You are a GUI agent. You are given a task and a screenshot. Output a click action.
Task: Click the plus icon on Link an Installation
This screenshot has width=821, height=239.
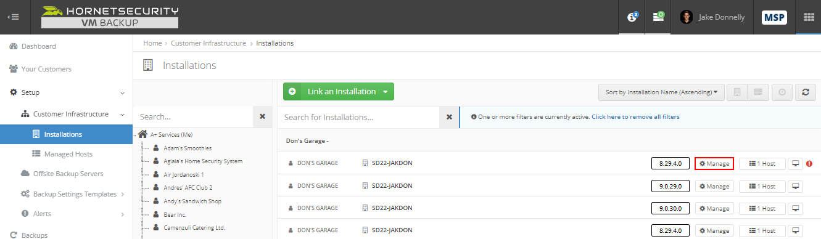(292, 92)
